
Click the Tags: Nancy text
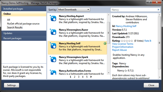pos(119,63)
